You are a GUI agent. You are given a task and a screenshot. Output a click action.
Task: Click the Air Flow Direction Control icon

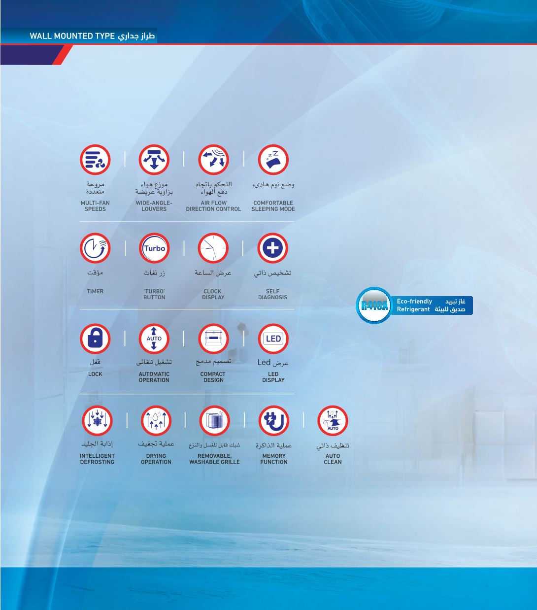[213, 160]
